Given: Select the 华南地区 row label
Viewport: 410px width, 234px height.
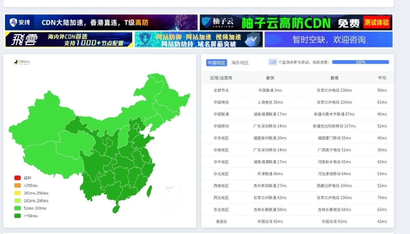Looking at the screenshot, I should (221, 150).
